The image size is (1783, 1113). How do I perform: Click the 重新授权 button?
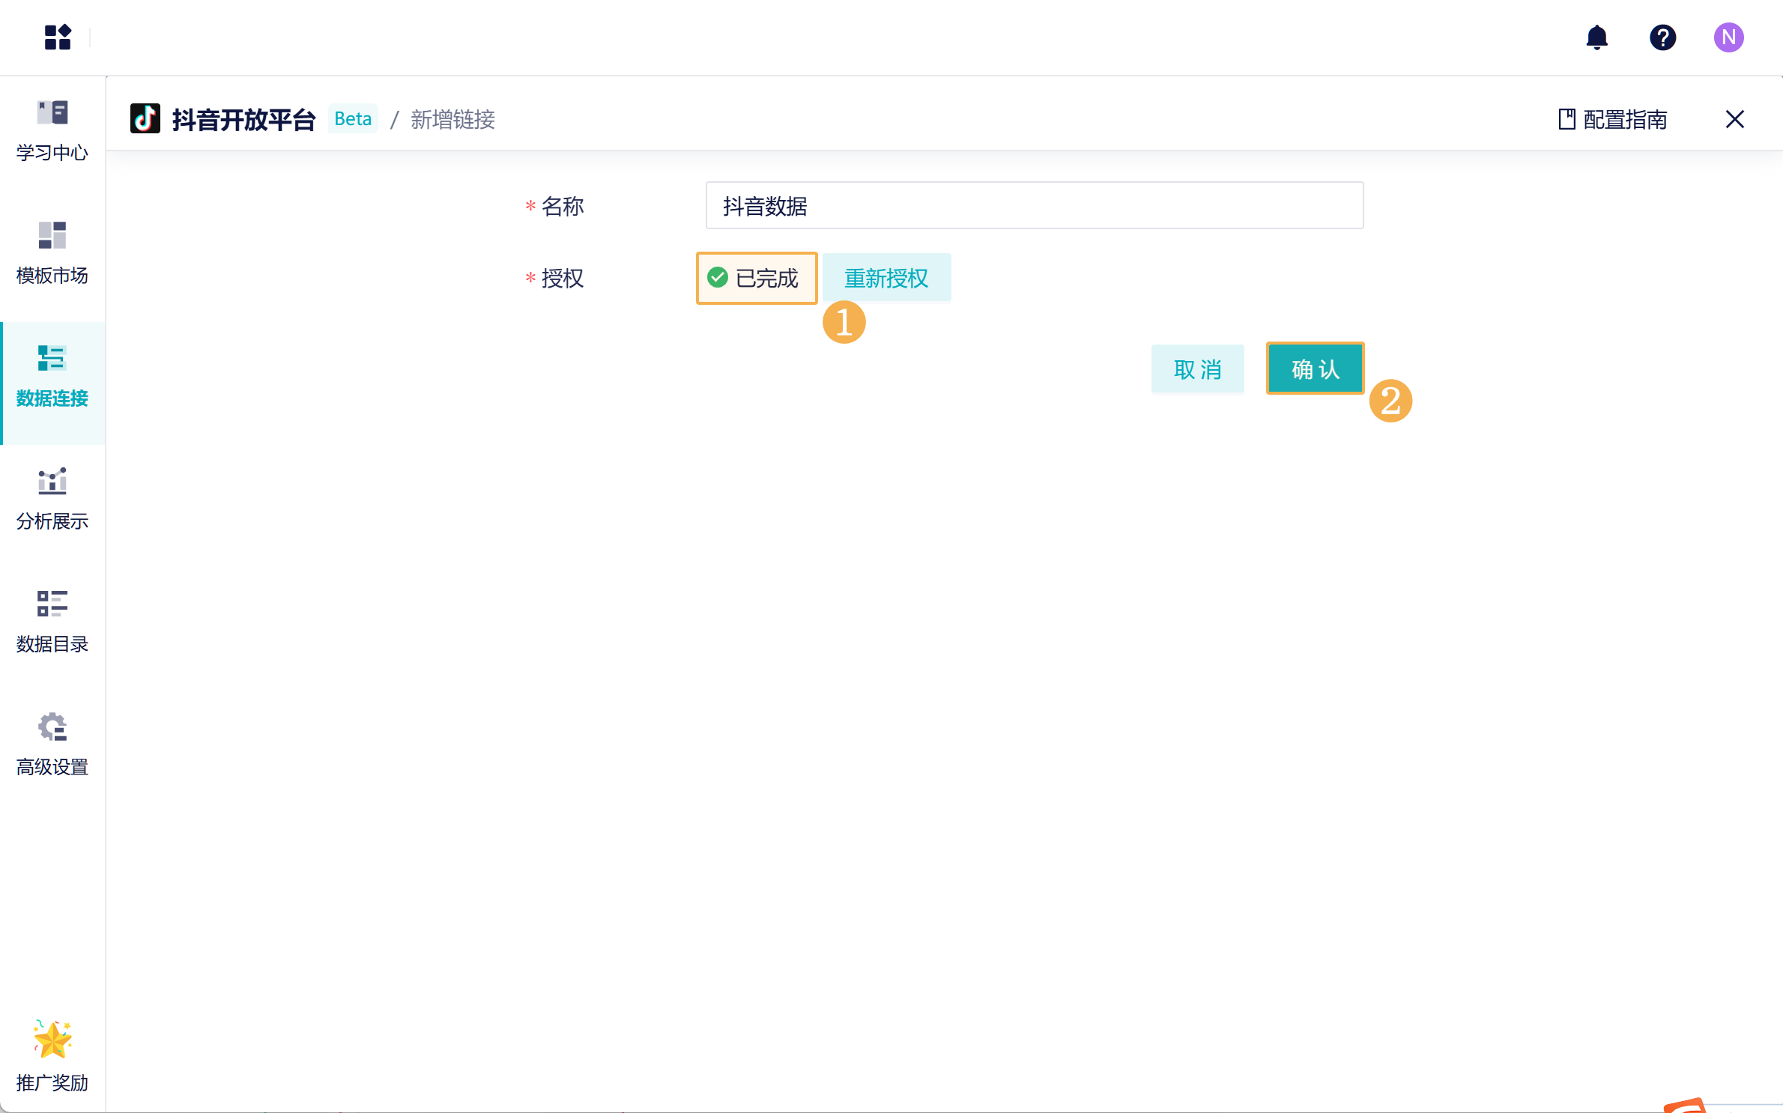pos(886,278)
